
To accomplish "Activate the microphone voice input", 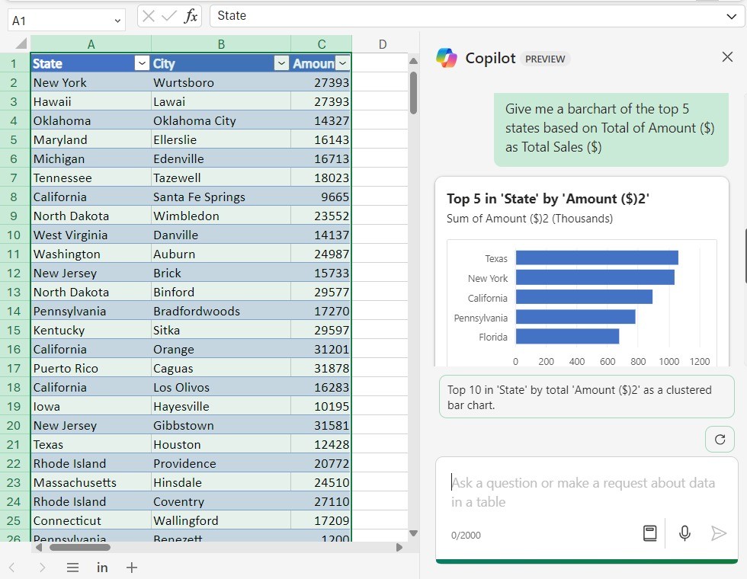I will 684,533.
